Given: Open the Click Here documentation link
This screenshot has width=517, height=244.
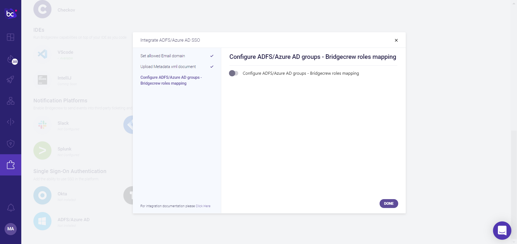Looking at the screenshot, I should pyautogui.click(x=203, y=206).
